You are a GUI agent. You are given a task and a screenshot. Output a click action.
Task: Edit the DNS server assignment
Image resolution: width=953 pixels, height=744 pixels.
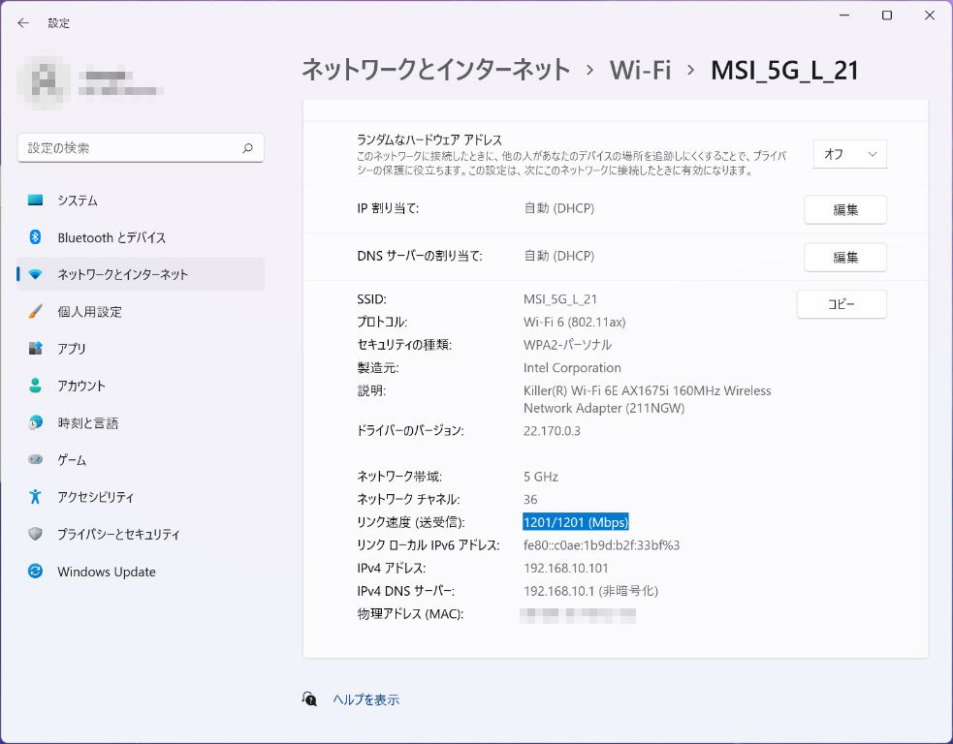tap(844, 257)
